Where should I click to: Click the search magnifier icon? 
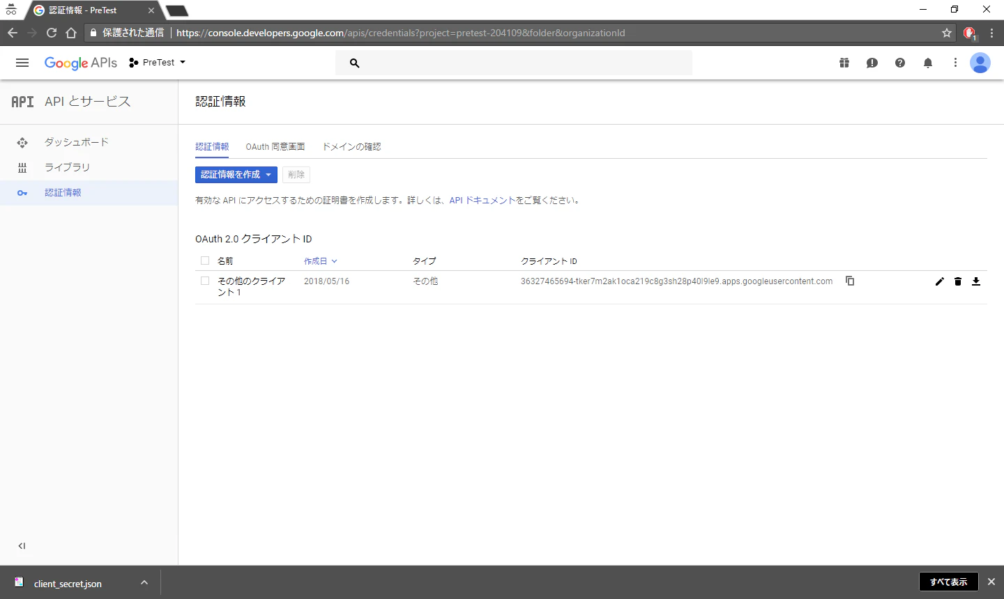pos(354,63)
